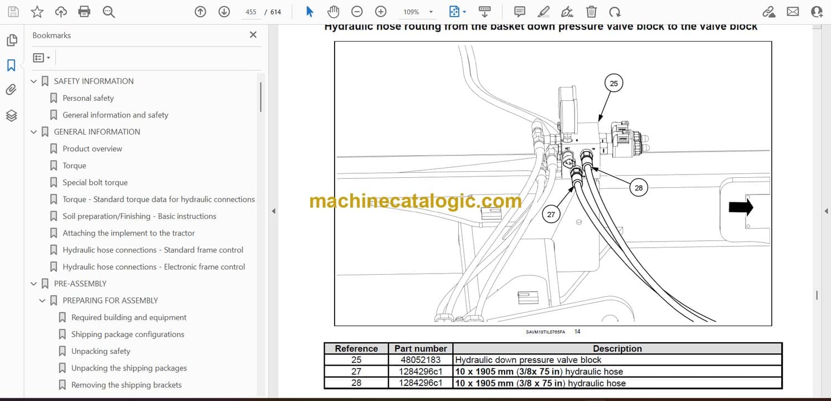Close the Bookmarks panel
The width and height of the screenshot is (831, 401).
(x=253, y=35)
